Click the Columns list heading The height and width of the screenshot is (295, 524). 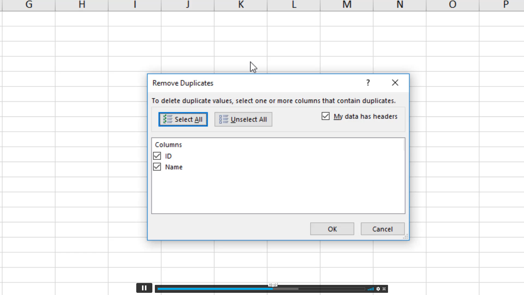click(x=168, y=145)
